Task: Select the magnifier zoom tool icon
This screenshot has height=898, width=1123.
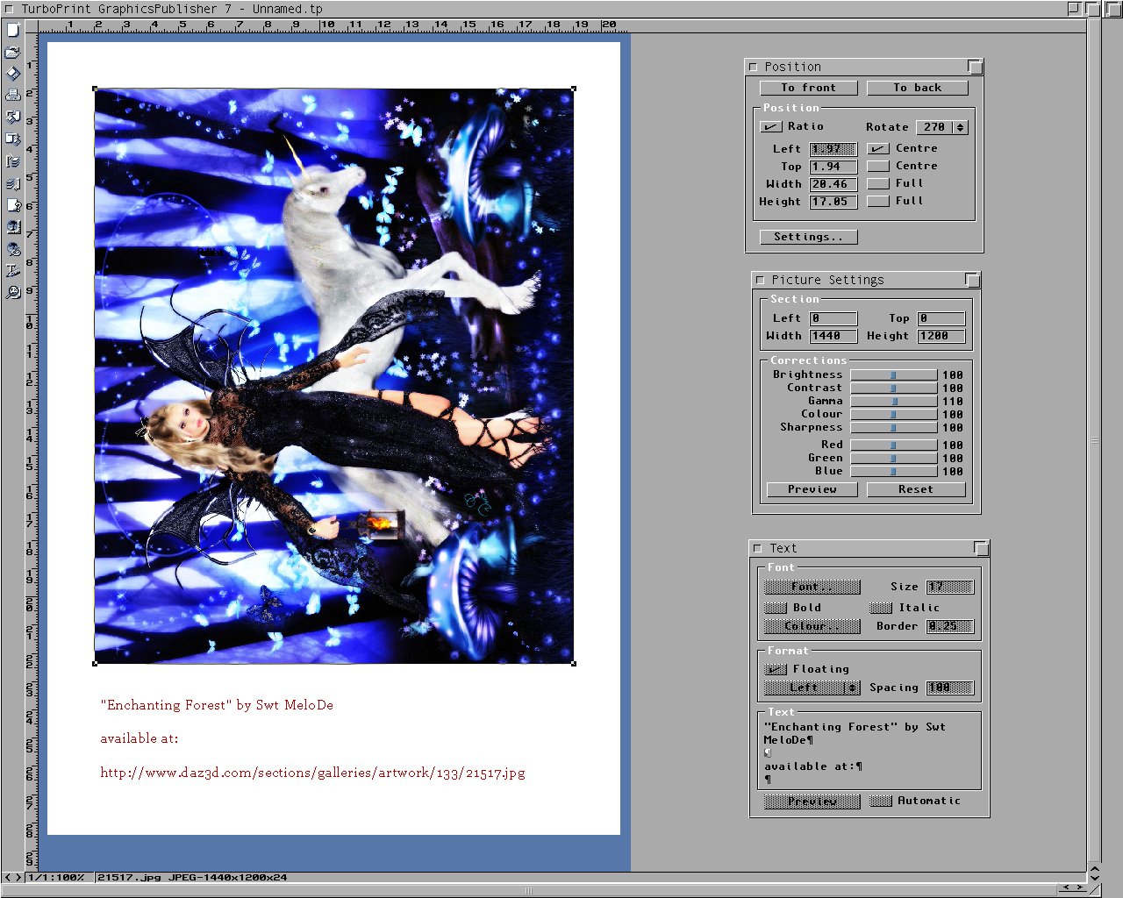Action: pos(13,293)
